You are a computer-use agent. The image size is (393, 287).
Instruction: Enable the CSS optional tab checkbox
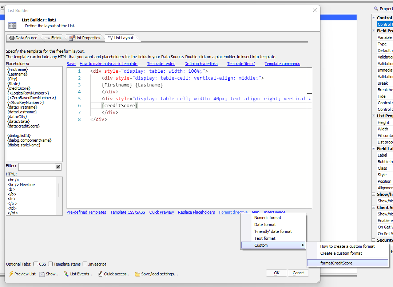coord(36,264)
